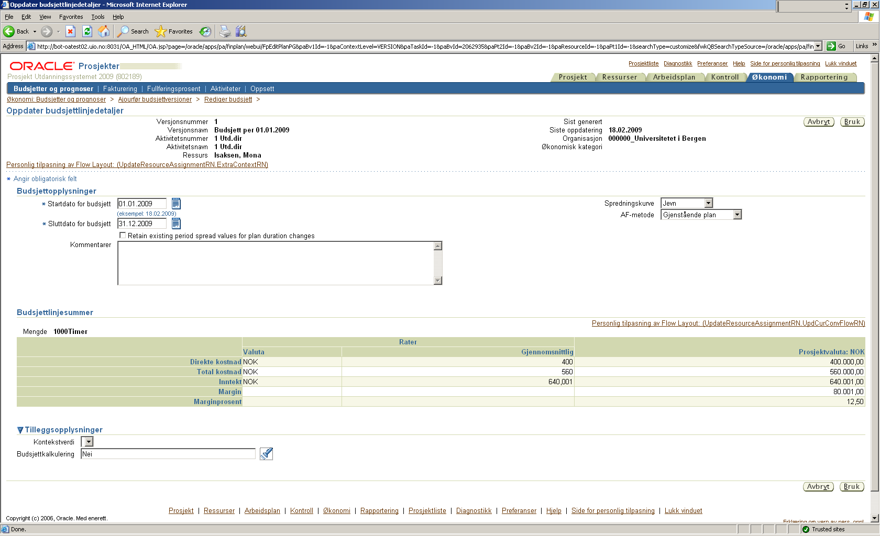Open the File menu
This screenshot has height=536, width=880.
(9, 17)
